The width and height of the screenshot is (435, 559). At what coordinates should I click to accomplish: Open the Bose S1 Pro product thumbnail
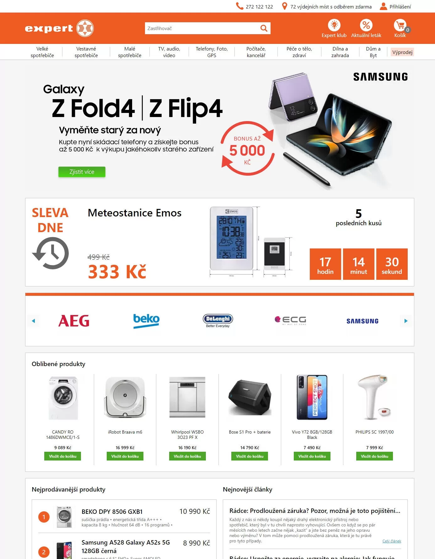(250, 397)
